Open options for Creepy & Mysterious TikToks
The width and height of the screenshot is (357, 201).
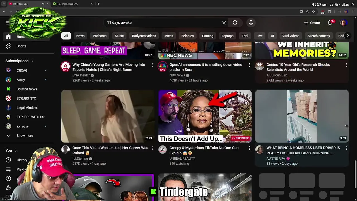click(250, 148)
